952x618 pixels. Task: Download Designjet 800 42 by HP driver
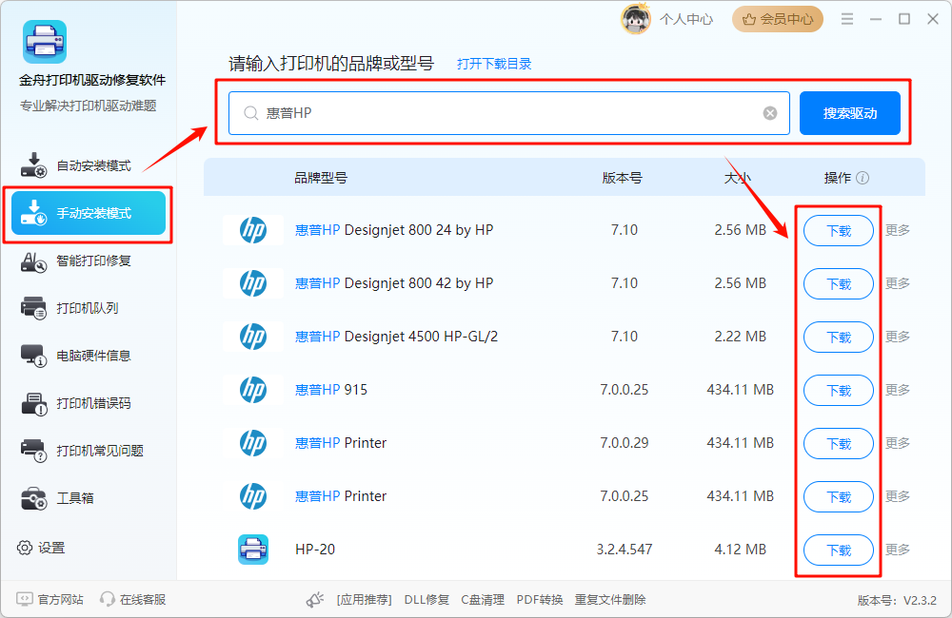click(839, 284)
